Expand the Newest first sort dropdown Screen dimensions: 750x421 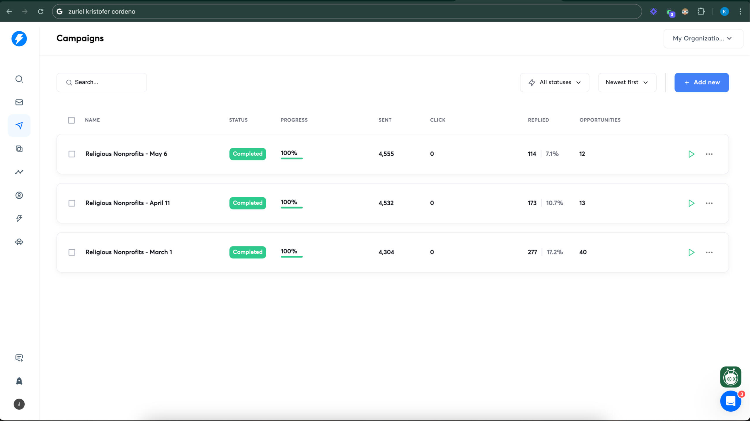tap(627, 83)
